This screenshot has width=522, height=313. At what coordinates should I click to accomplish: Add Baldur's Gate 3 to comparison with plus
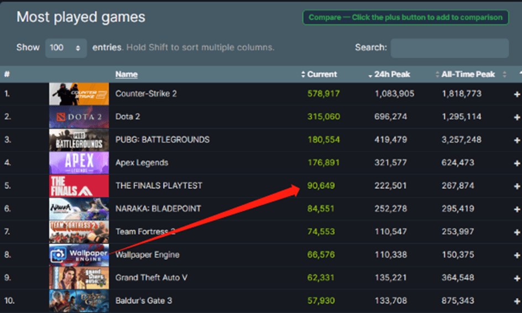coord(517,301)
